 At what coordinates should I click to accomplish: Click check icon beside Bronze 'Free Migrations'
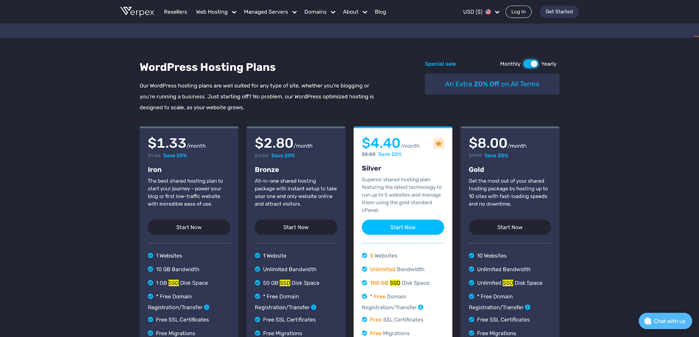257,333
